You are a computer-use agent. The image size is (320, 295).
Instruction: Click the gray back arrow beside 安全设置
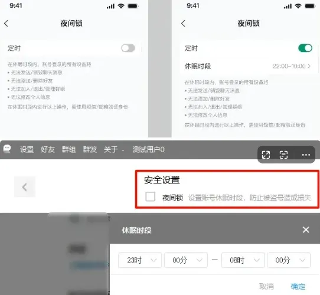pos(25,187)
